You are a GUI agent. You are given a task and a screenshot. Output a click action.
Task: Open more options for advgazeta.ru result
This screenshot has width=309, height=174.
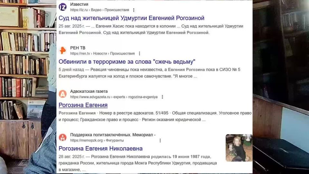[162, 97]
